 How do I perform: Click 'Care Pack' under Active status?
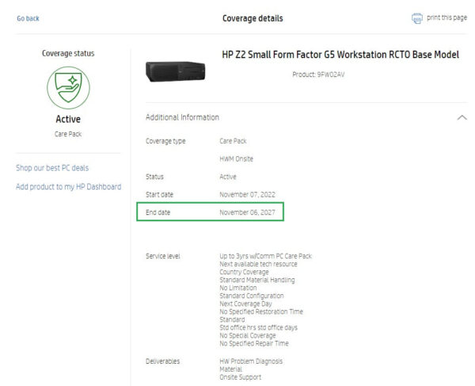click(68, 134)
